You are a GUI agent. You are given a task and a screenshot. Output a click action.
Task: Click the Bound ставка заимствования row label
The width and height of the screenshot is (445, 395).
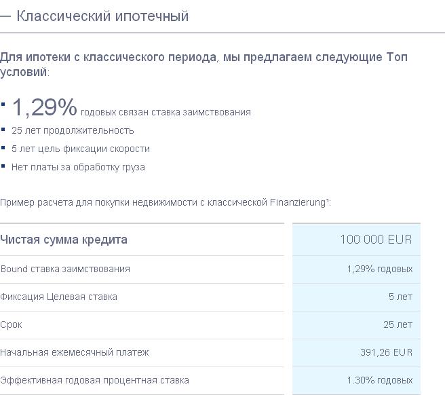click(65, 269)
